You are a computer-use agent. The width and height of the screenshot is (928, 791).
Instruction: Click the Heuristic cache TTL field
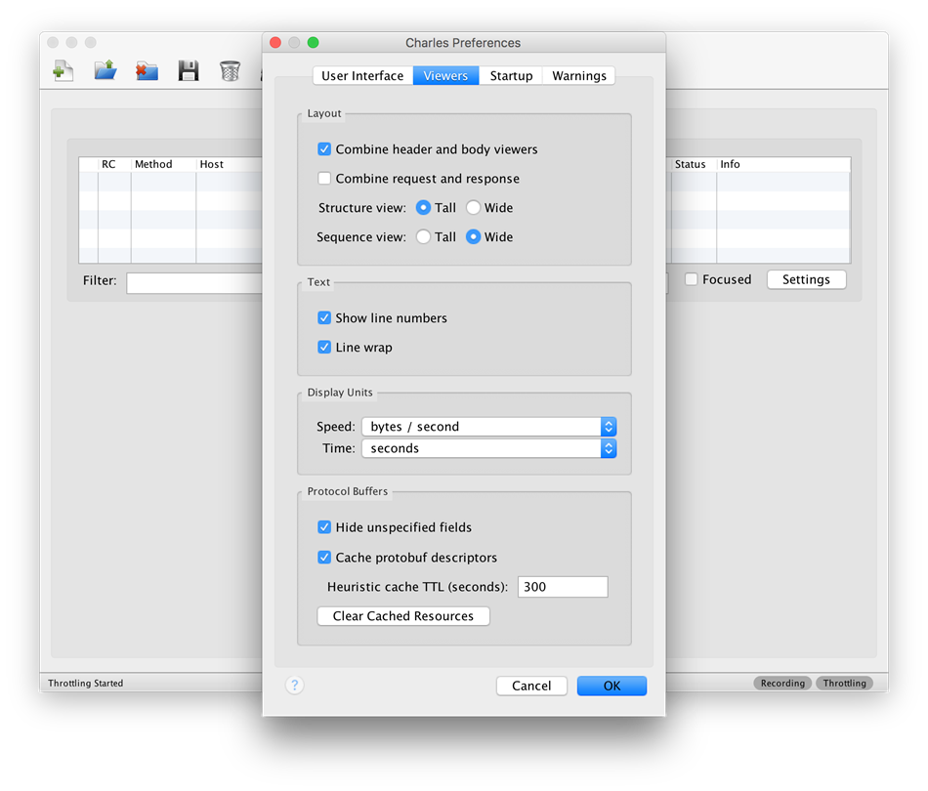563,587
